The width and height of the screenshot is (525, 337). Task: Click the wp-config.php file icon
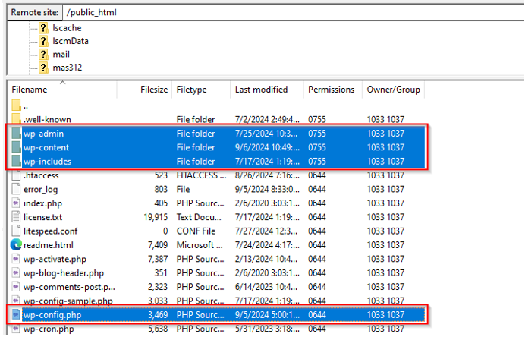pos(17,313)
